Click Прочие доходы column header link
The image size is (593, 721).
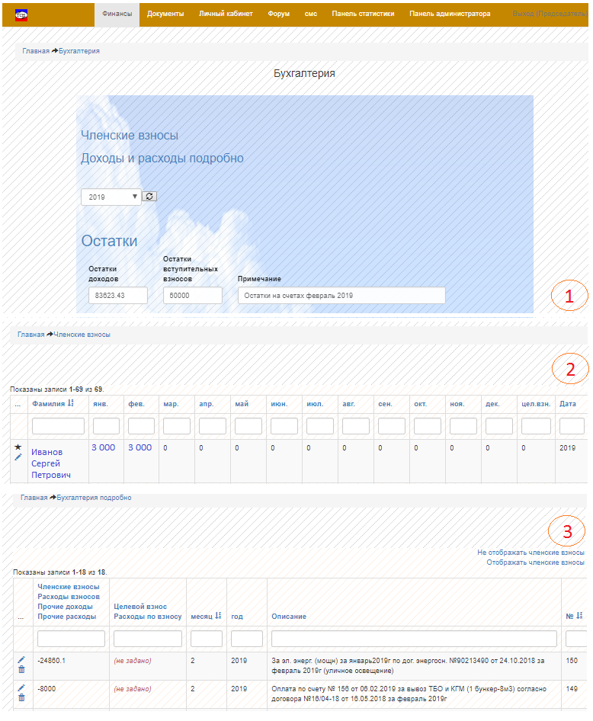(x=65, y=607)
